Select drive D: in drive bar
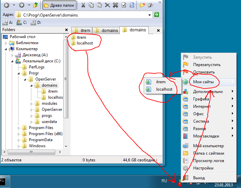The image size is (241, 188). pyautogui.click(x=36, y=23)
